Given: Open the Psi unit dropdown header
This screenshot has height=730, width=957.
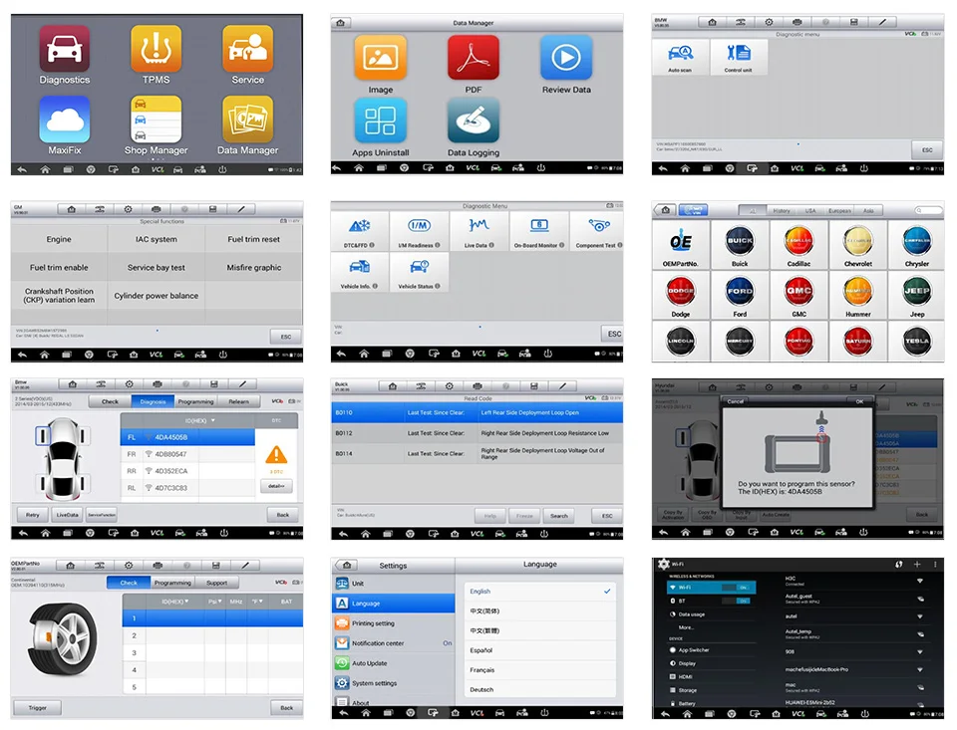Looking at the screenshot, I should pyautogui.click(x=215, y=602).
